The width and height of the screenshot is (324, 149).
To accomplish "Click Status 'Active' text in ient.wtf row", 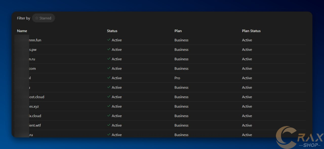I will coord(117,125).
